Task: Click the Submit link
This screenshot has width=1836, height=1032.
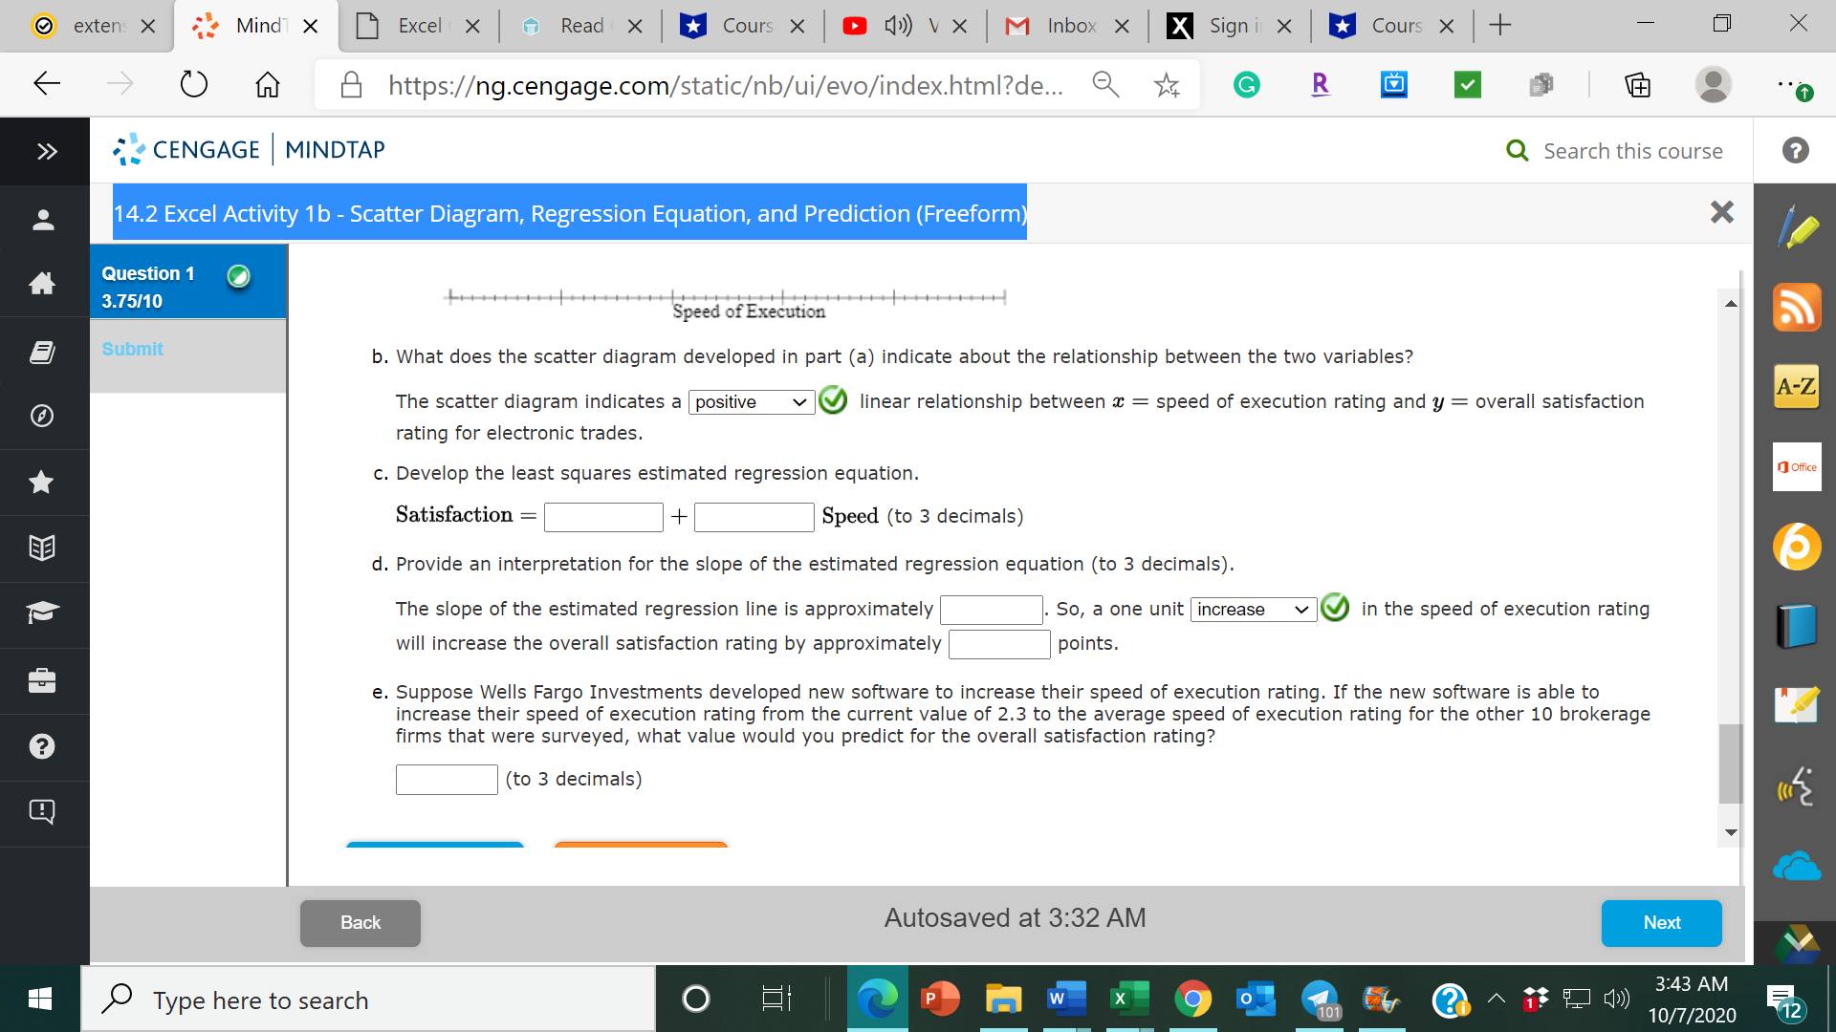Action: point(132,350)
